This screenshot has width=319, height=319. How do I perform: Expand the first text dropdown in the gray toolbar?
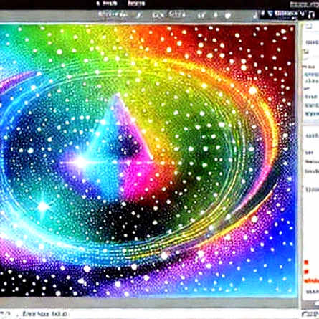[113, 14]
